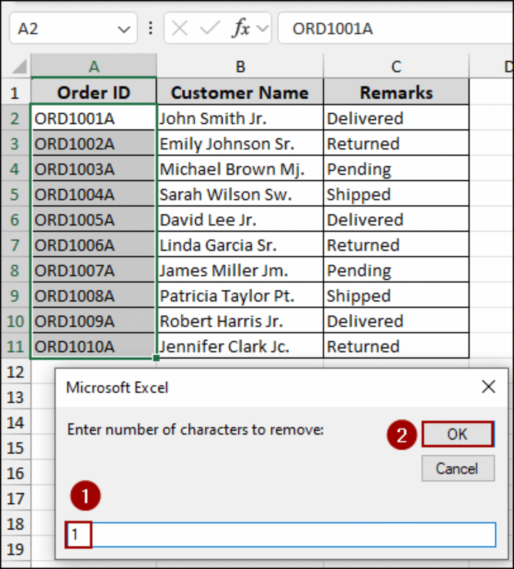514x569 pixels.
Task: Cancel cell entry using the X icon
Action: 179,27
